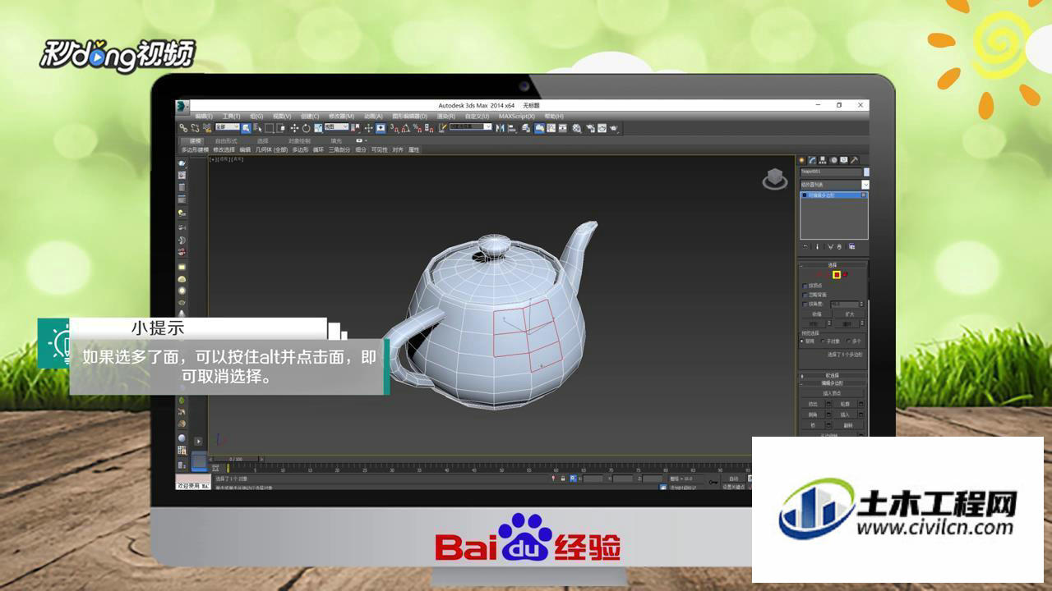Toggle the By Vertex checkbox
The width and height of the screenshot is (1052, 591).
point(805,286)
